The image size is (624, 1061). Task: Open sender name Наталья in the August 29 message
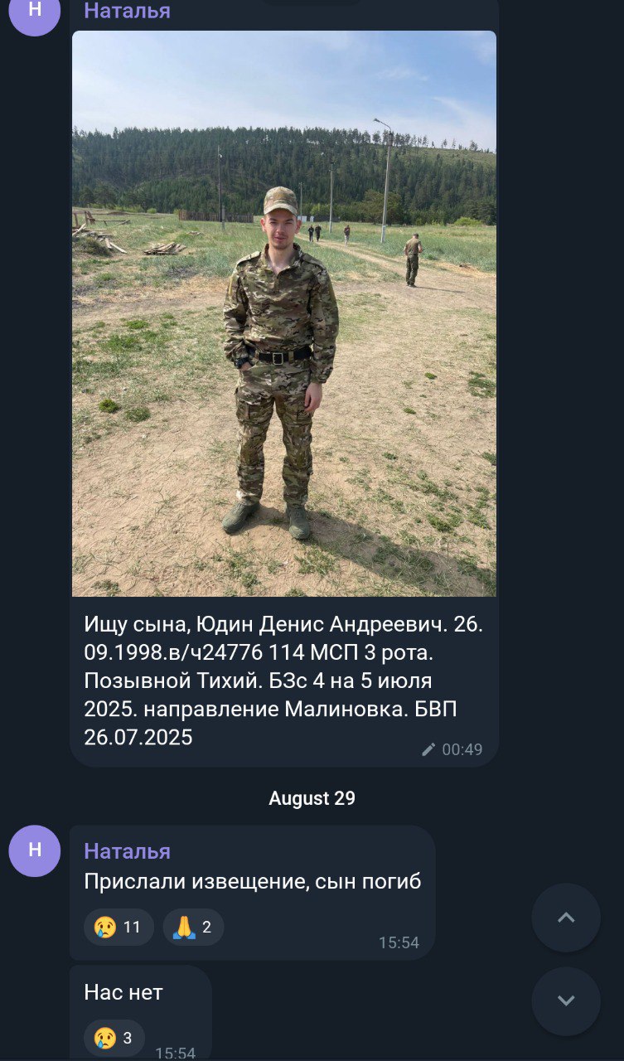pyautogui.click(x=127, y=851)
